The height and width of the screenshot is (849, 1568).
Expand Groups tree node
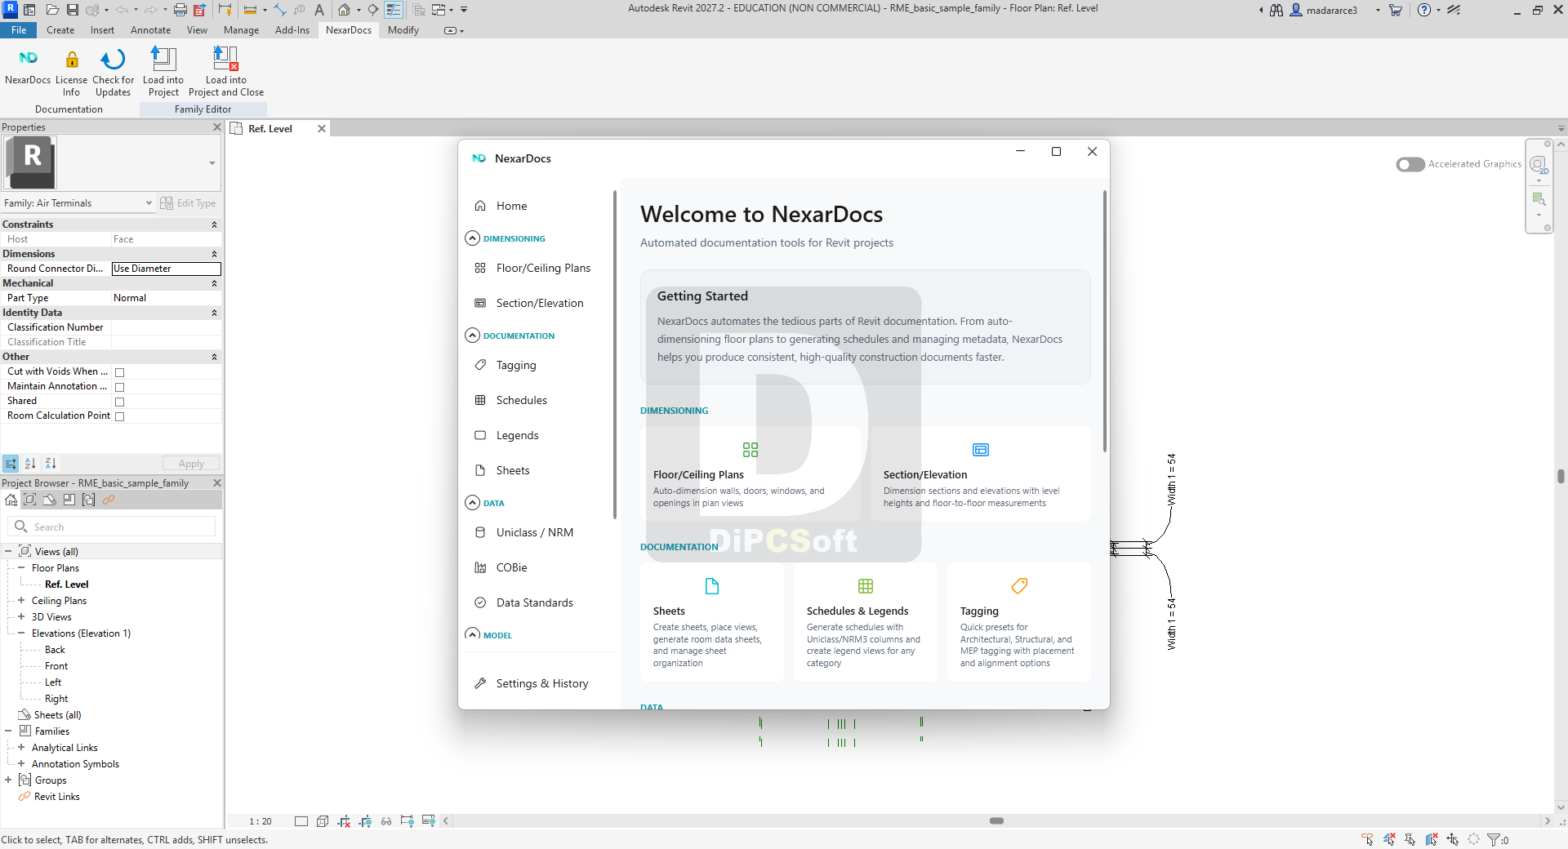point(8,780)
